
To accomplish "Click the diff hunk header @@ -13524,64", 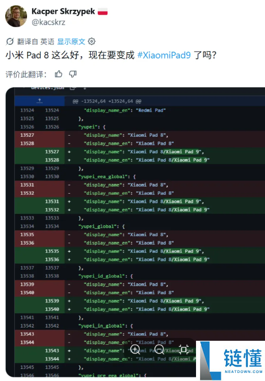I will (107, 101).
